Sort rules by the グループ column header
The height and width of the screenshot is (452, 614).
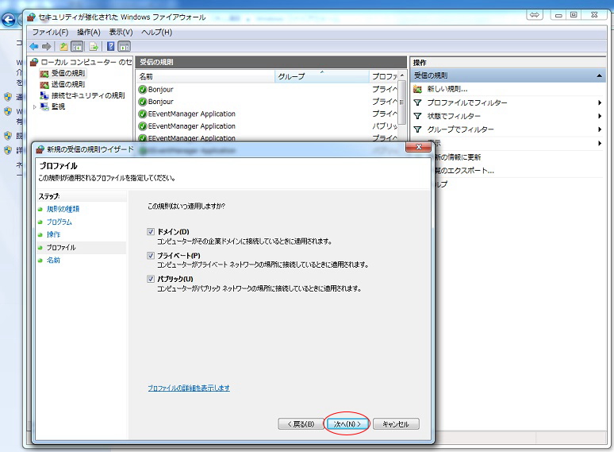[x=322, y=76]
